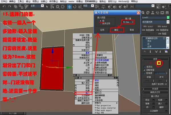Click the 扩大 grow selection button

[x=162, y=77]
